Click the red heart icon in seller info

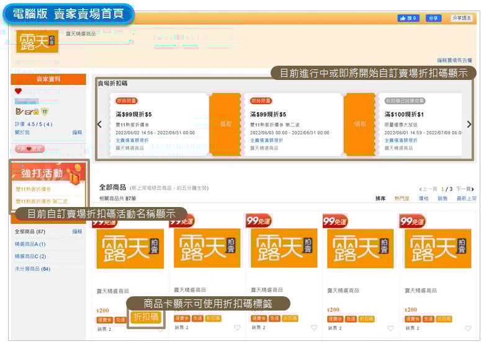(18, 90)
